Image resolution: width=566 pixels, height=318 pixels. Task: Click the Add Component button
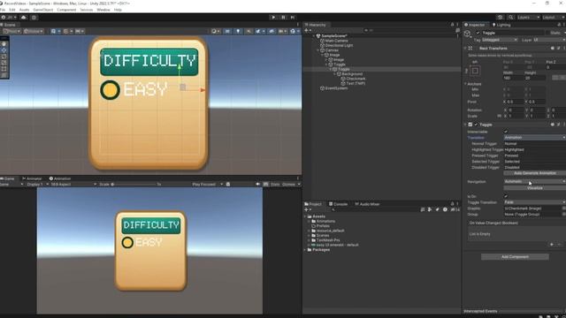(515, 257)
